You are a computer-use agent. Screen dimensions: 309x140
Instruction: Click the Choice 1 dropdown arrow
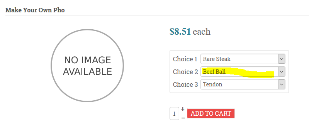(282, 59)
